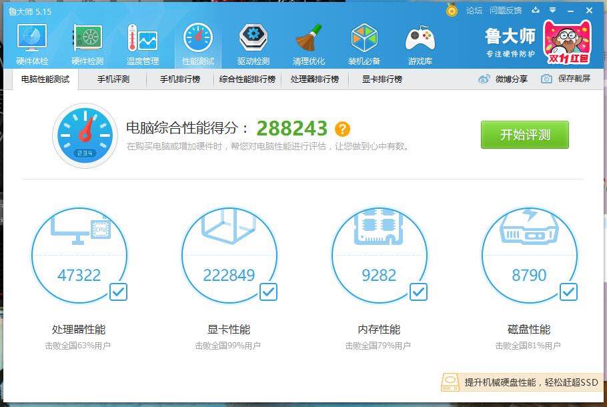Screen dimensions: 607x407
Task: Click the memory chip icon
Action: click(379, 227)
